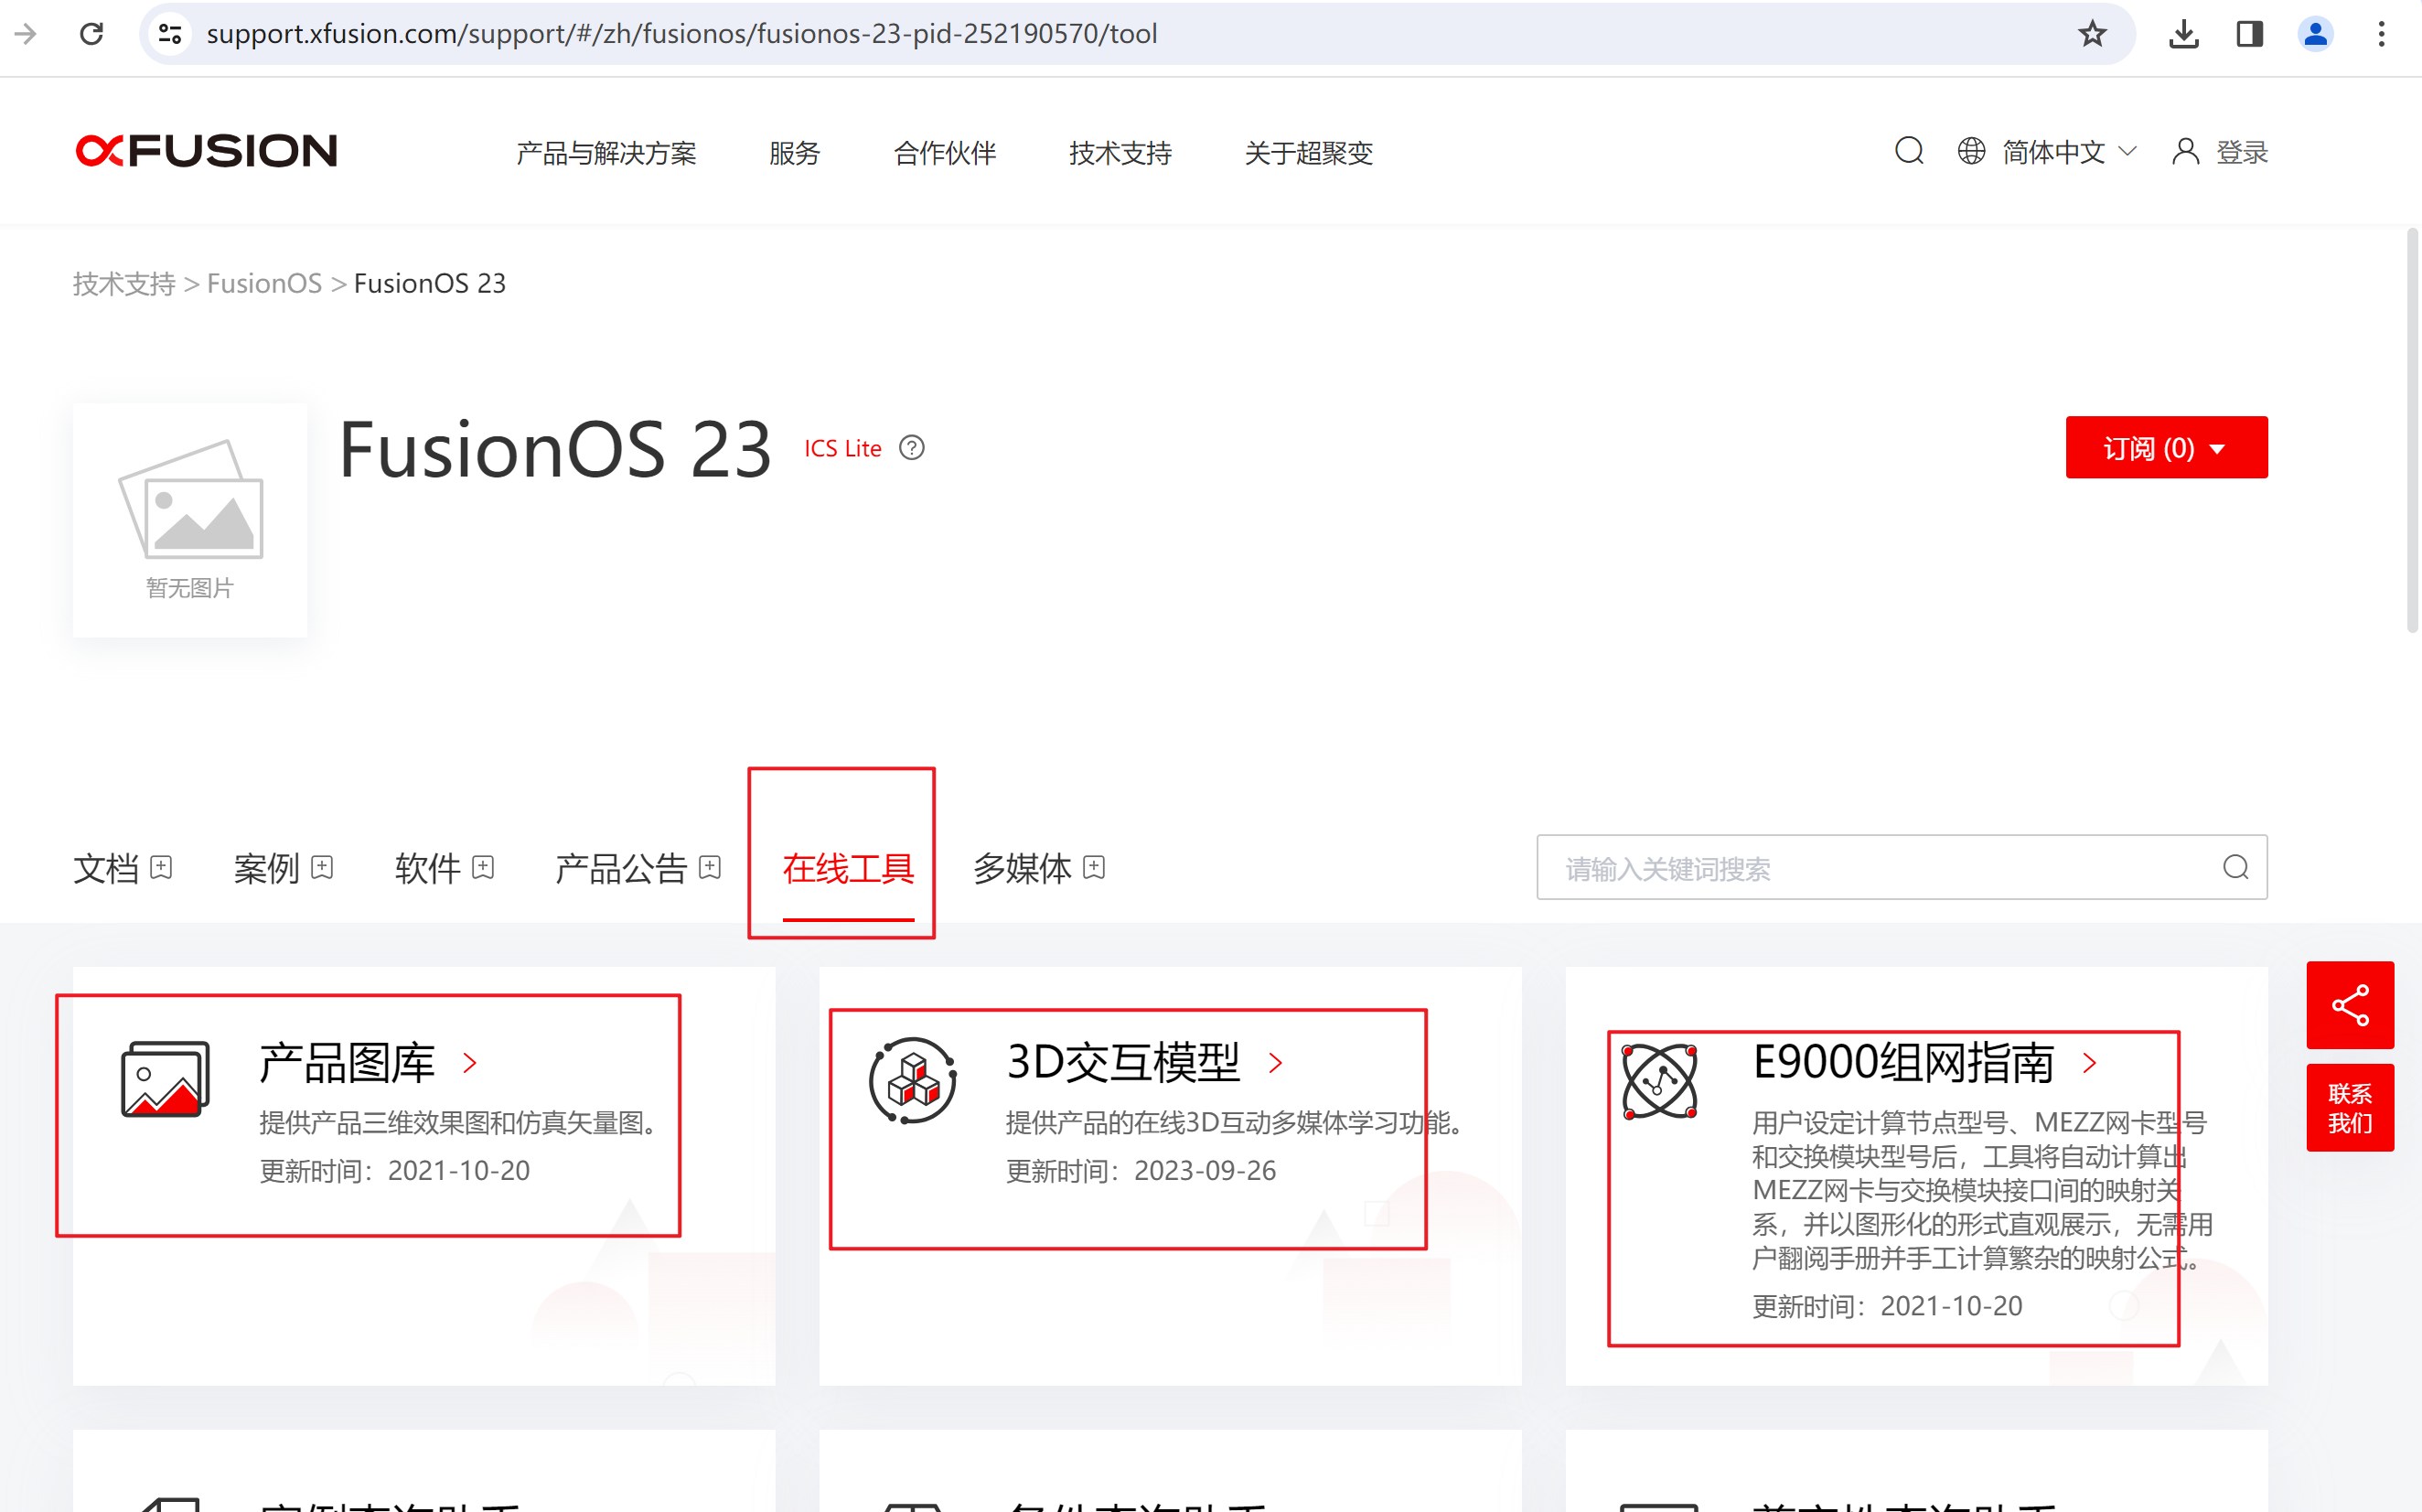The width and height of the screenshot is (2422, 1512).
Task: Expand the 软件 tab plus icon
Action: pos(483,867)
